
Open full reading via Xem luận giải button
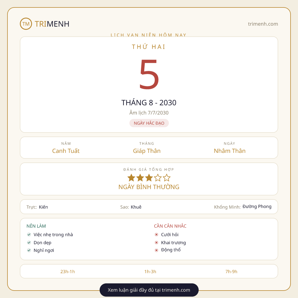pyautogui.click(x=149, y=290)
